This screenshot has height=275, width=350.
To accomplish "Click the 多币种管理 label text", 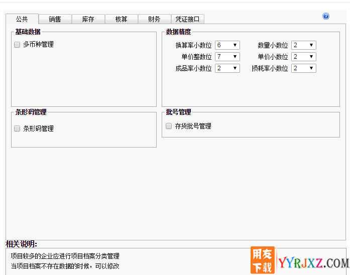I will point(38,44).
